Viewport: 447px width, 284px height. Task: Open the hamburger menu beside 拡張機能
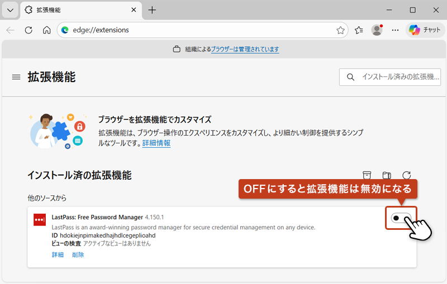click(16, 77)
